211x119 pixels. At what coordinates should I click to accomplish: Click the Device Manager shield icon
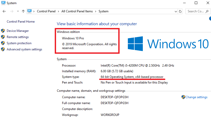tap(3, 31)
